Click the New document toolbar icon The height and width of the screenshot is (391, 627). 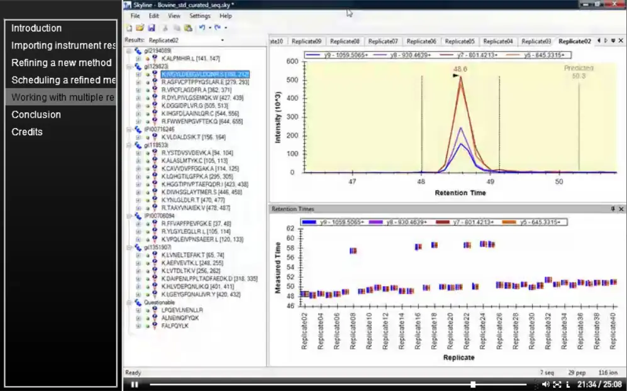click(x=129, y=28)
